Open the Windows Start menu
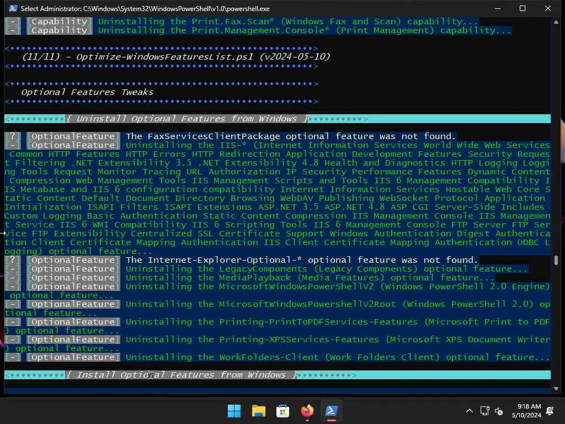 (x=234, y=411)
